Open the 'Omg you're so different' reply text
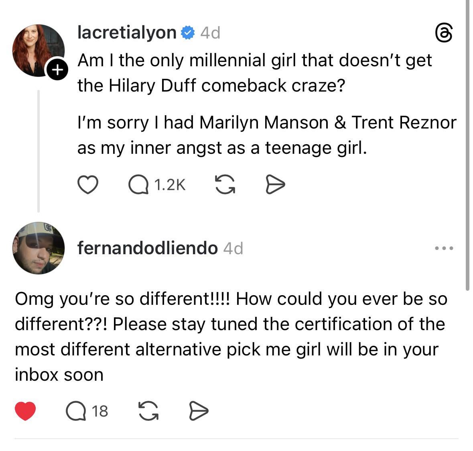This screenshot has width=473, height=451. click(x=231, y=337)
